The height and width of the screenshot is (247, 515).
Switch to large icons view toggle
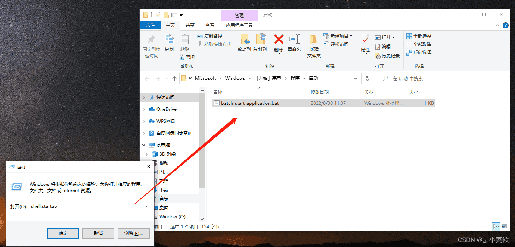(504, 226)
